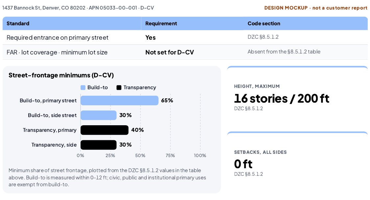
Task: Click the 'HEIGHT, MAXIMUM' card label
Action: (257, 86)
